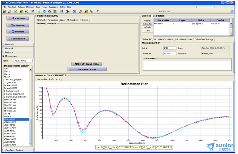Click the Open folder toolbar icon

[10, 11]
